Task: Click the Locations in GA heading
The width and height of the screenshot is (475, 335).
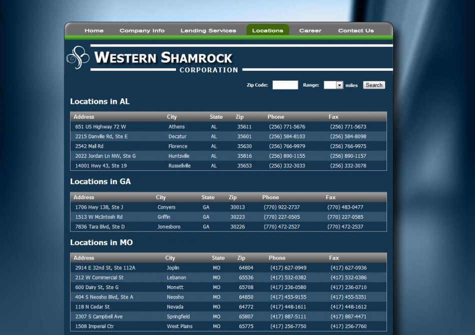Action: coord(100,181)
